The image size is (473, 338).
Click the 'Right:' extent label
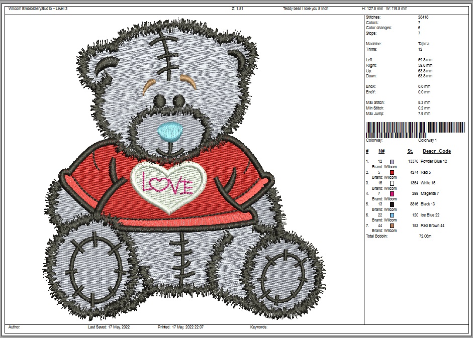coord(371,65)
